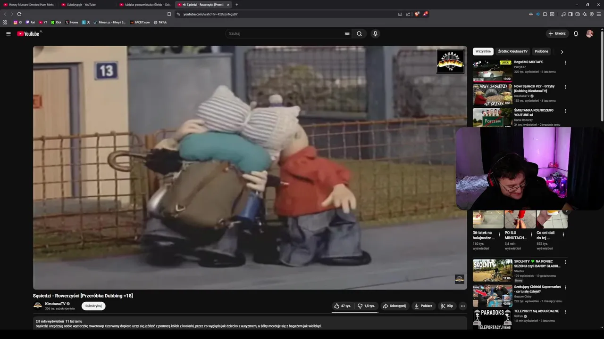The width and height of the screenshot is (604, 339).
Task: Open the browser main hamburger menu
Action: (599, 14)
